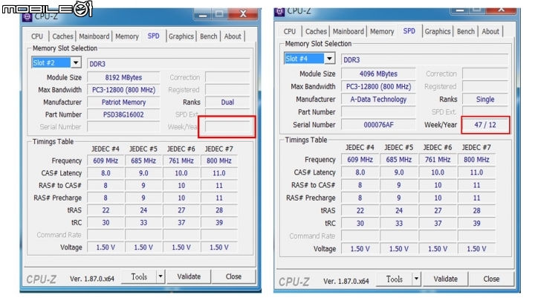Click the CPU-Z app icon in right title bar
535x301 pixels.
(x=279, y=12)
